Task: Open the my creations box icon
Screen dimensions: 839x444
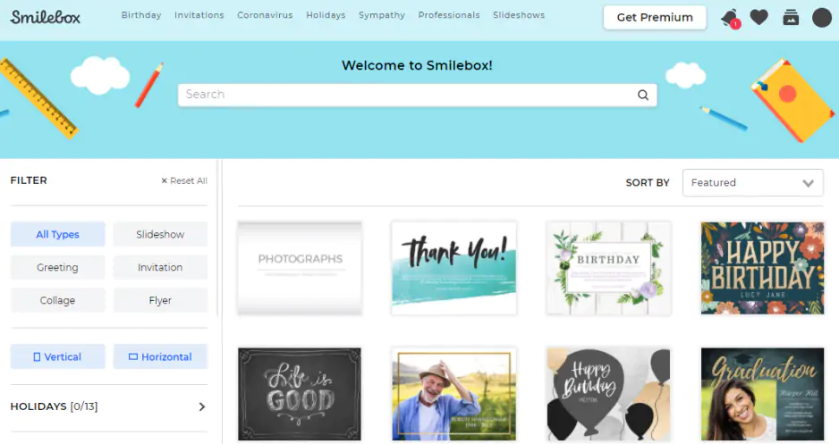Action: 791,18
